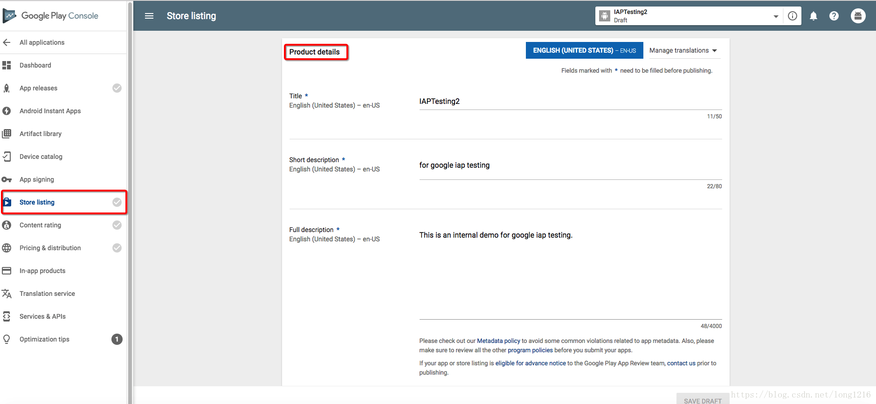Open In-app products in the sidebar
Screen dimensions: 876x404
click(x=42, y=271)
